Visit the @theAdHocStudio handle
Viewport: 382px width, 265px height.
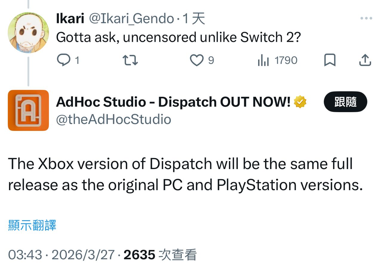click(x=113, y=120)
